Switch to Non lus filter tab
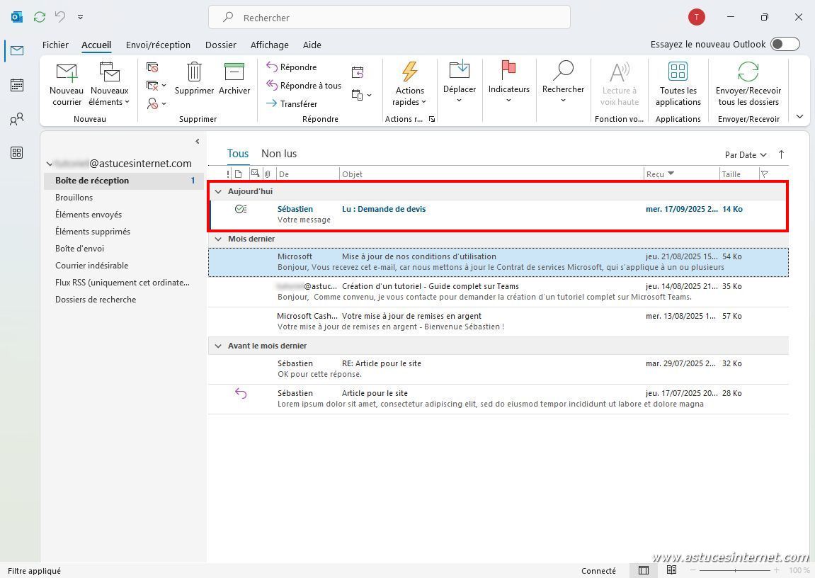The width and height of the screenshot is (815, 578). (x=279, y=154)
